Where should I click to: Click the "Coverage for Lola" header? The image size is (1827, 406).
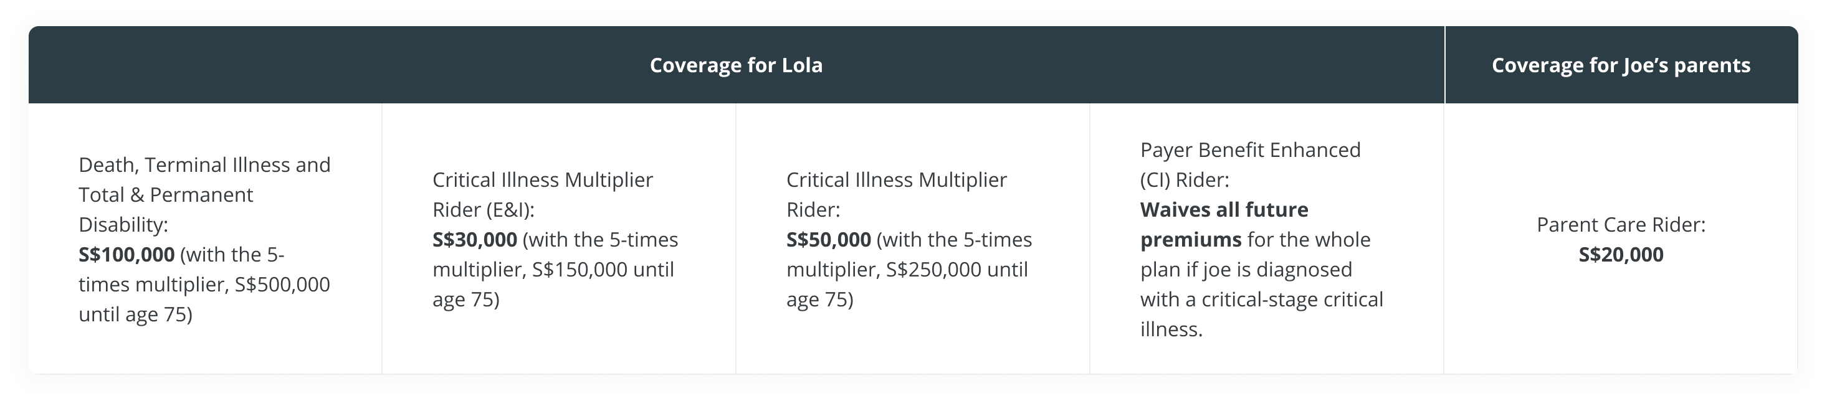click(735, 66)
